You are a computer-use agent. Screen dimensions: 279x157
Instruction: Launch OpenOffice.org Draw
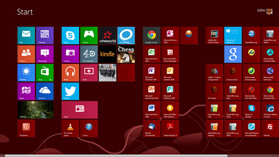233,110
